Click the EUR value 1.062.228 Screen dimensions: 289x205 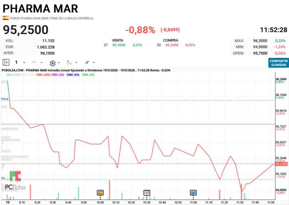[x=46, y=47]
